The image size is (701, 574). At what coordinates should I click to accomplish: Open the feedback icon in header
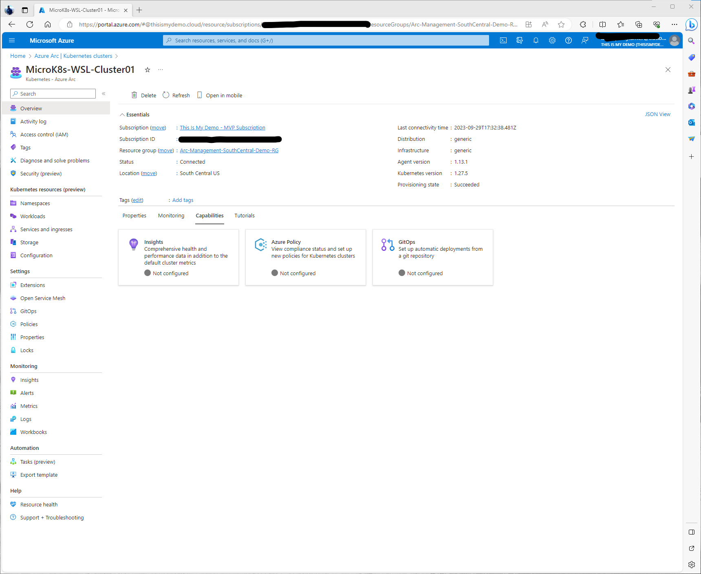click(x=585, y=40)
